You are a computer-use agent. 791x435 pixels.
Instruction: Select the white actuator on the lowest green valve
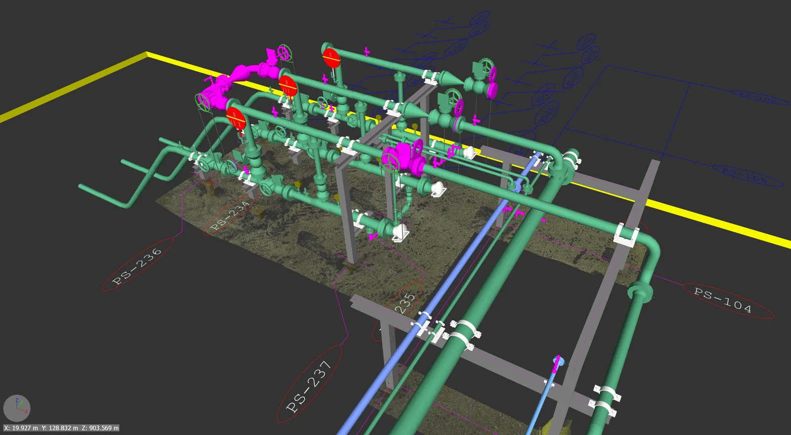tap(400, 232)
